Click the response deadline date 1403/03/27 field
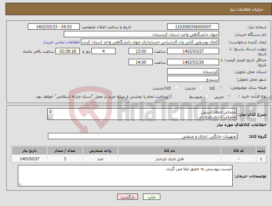Screen dimensions: 272x206 pos(193,51)
